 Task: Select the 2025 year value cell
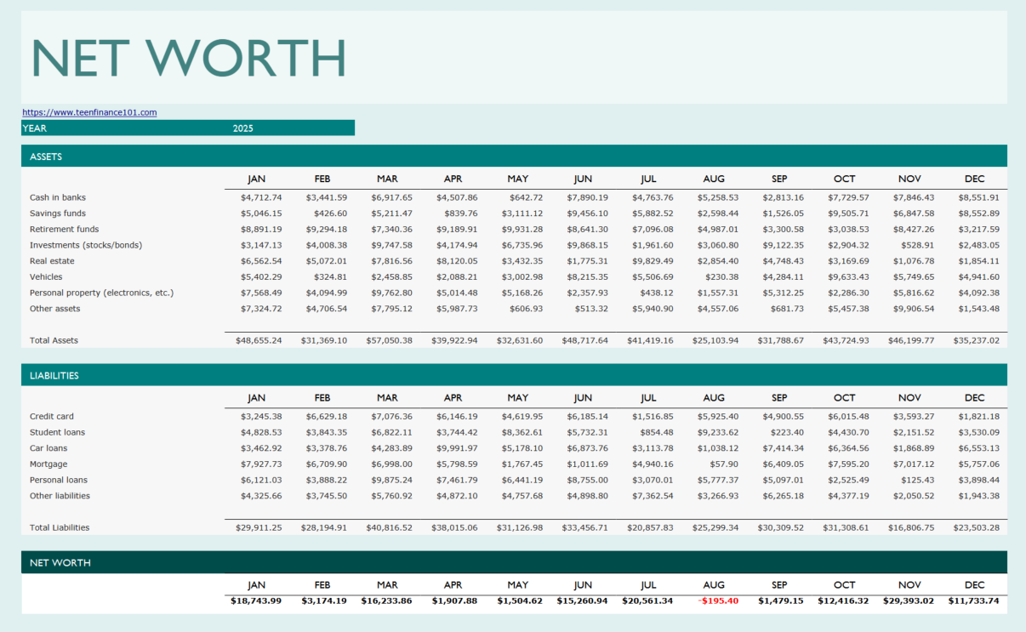(x=244, y=128)
